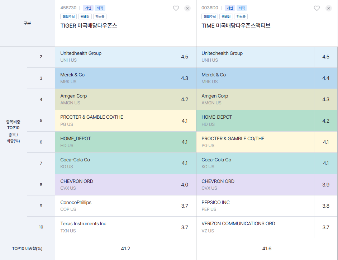Select Amgen Corp in TIME column
Screen dimensions: 338x260
coord(255,99)
